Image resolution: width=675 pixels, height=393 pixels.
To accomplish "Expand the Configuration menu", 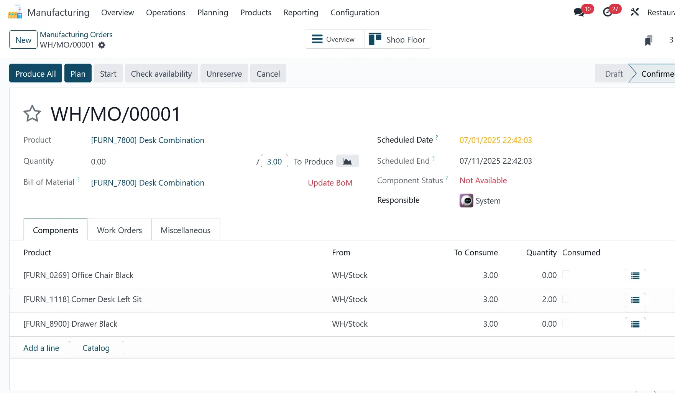I will 355,13.
